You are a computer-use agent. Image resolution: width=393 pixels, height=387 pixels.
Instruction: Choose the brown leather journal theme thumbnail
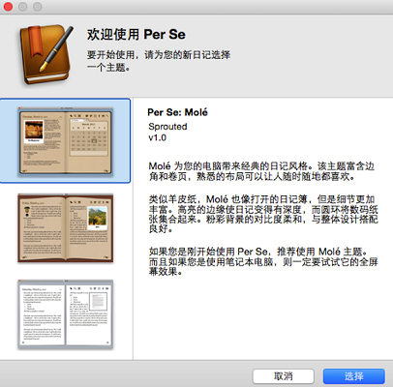click(x=65, y=227)
